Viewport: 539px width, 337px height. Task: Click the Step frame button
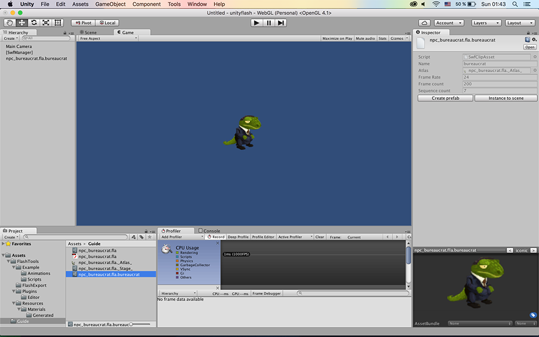pos(281,23)
